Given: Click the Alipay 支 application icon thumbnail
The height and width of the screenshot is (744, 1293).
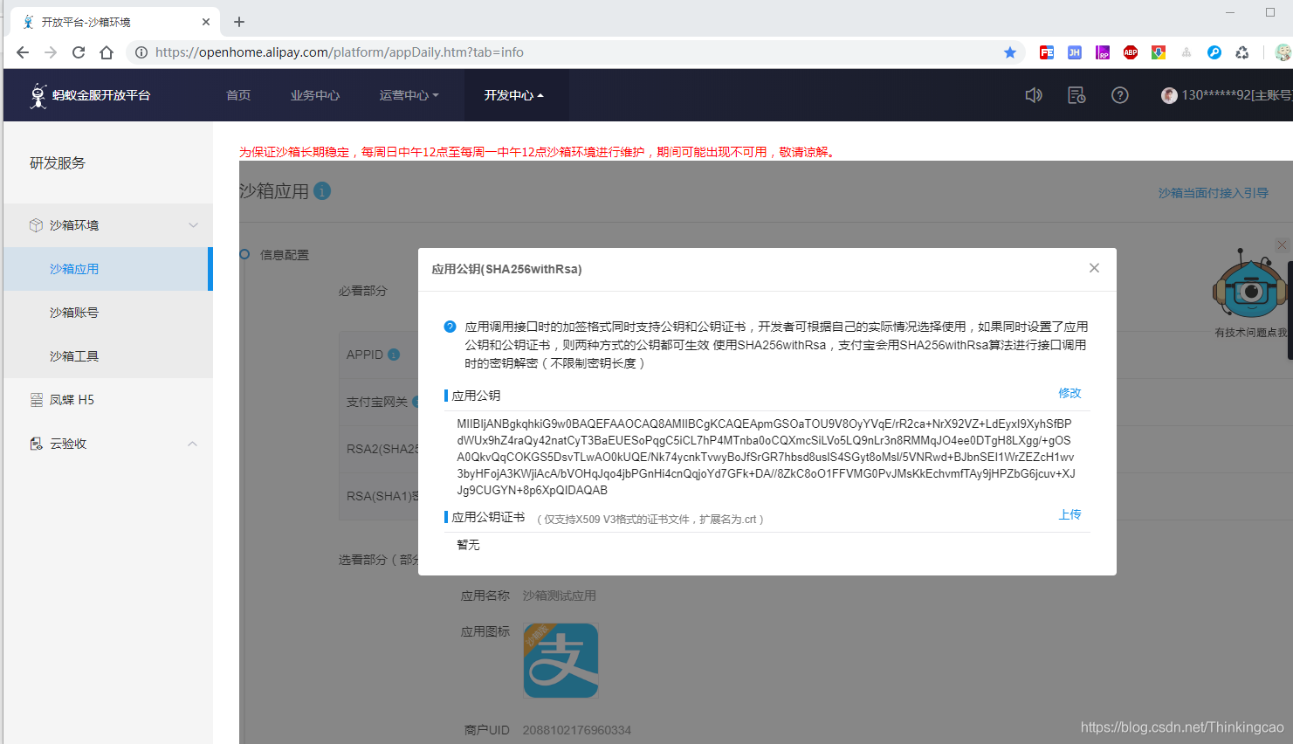Looking at the screenshot, I should 561,660.
